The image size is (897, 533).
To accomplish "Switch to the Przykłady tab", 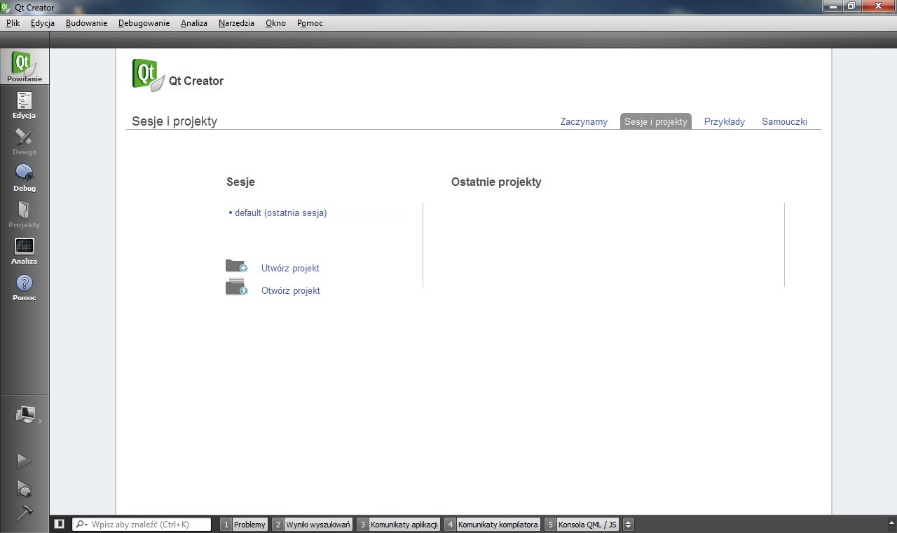I will (x=725, y=121).
